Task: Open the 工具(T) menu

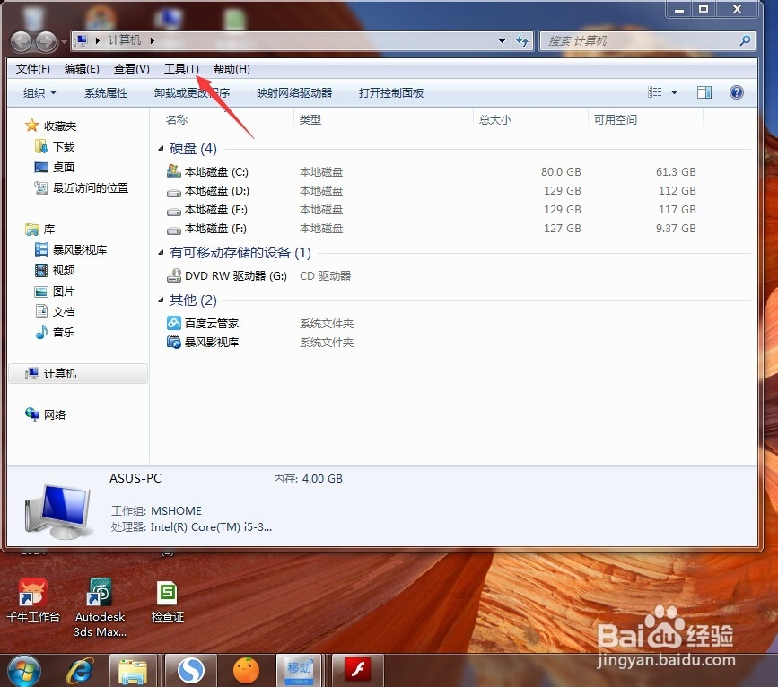Action: click(181, 69)
